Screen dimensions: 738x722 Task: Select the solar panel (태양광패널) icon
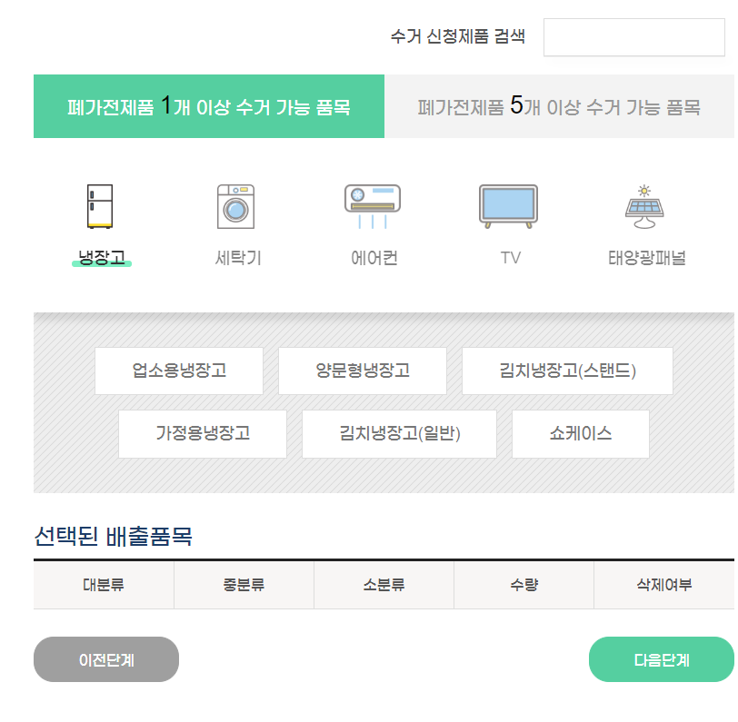(644, 206)
